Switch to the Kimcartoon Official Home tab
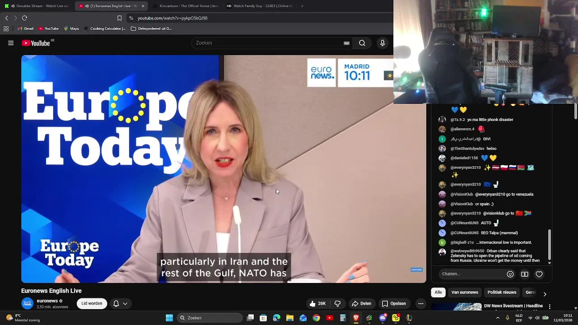 pyautogui.click(x=185, y=6)
